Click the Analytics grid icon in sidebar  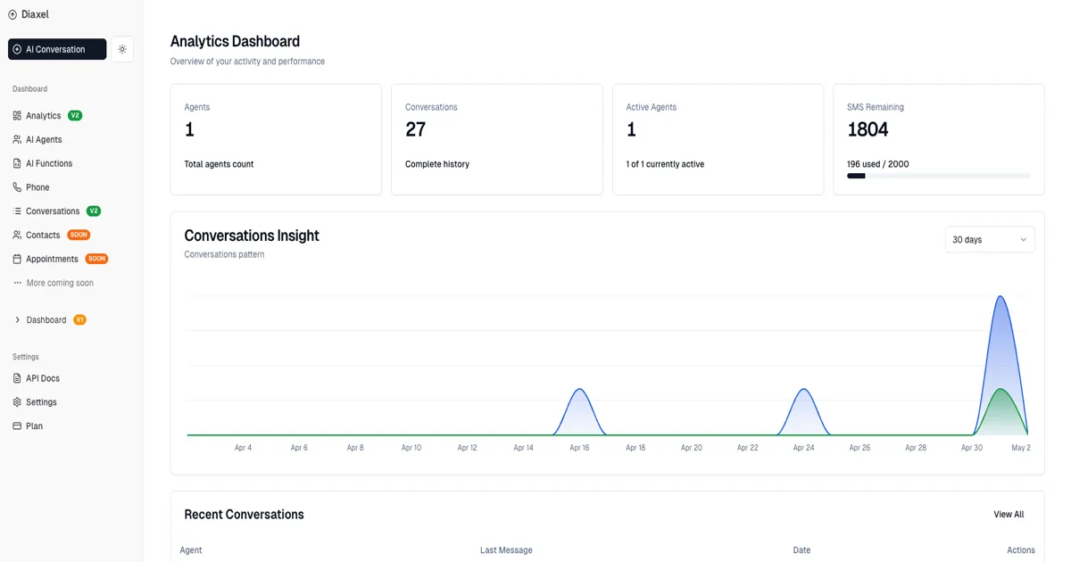click(17, 116)
